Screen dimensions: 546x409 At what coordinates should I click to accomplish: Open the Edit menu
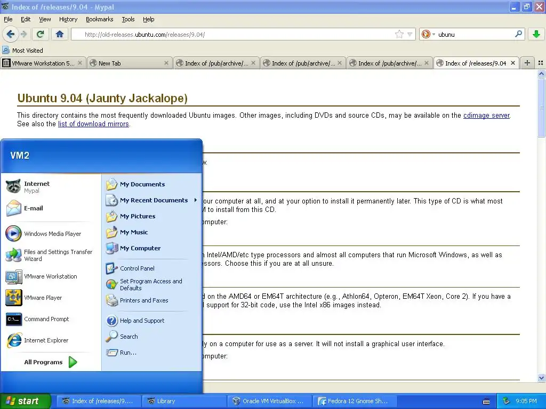[26, 19]
